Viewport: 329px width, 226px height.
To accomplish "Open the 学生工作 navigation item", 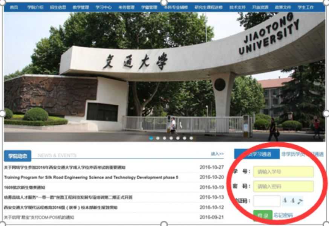I will click(306, 7).
